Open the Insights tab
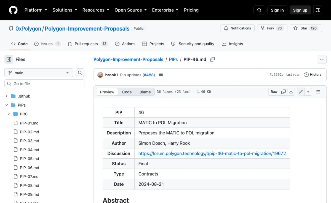The image size is (331, 203). [x=232, y=44]
